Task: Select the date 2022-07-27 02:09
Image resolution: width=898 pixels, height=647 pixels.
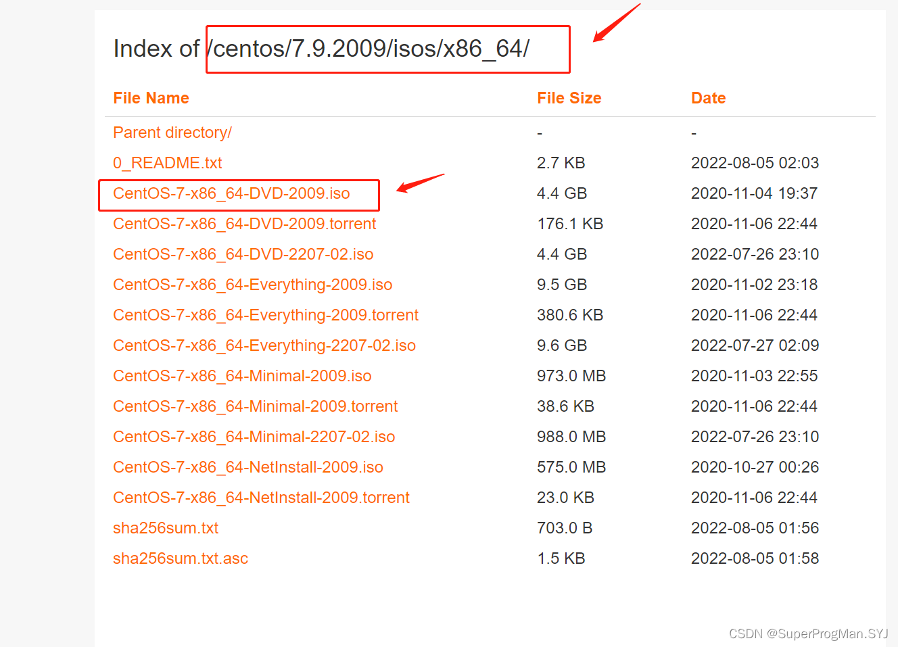Action: [x=755, y=345]
